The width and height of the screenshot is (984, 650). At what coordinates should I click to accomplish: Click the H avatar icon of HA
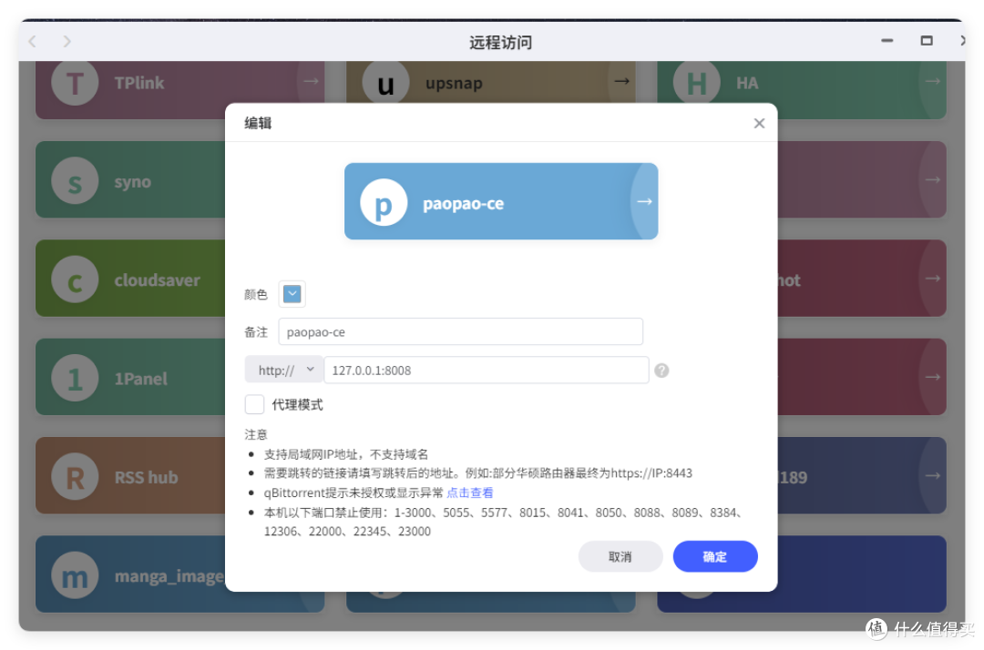point(697,82)
